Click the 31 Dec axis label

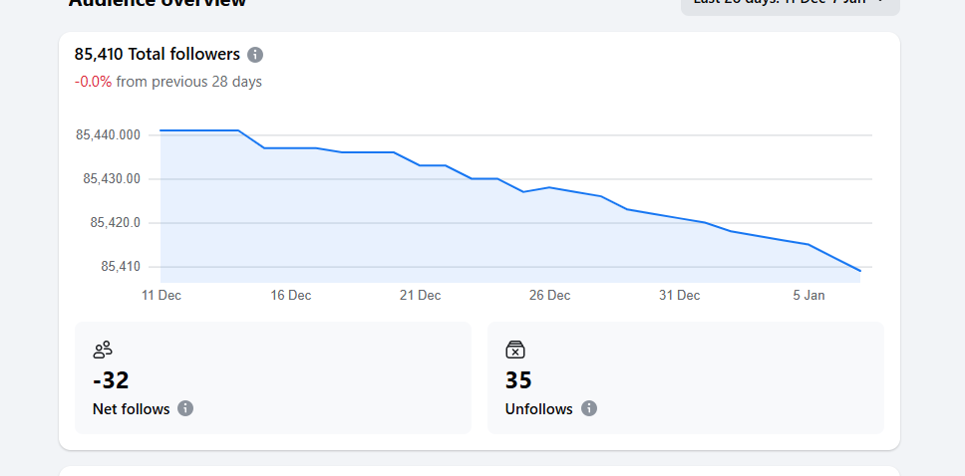(x=679, y=296)
